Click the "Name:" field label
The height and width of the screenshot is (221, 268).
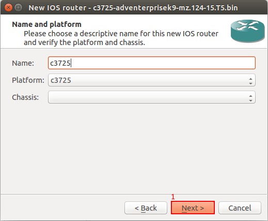tap(23, 63)
